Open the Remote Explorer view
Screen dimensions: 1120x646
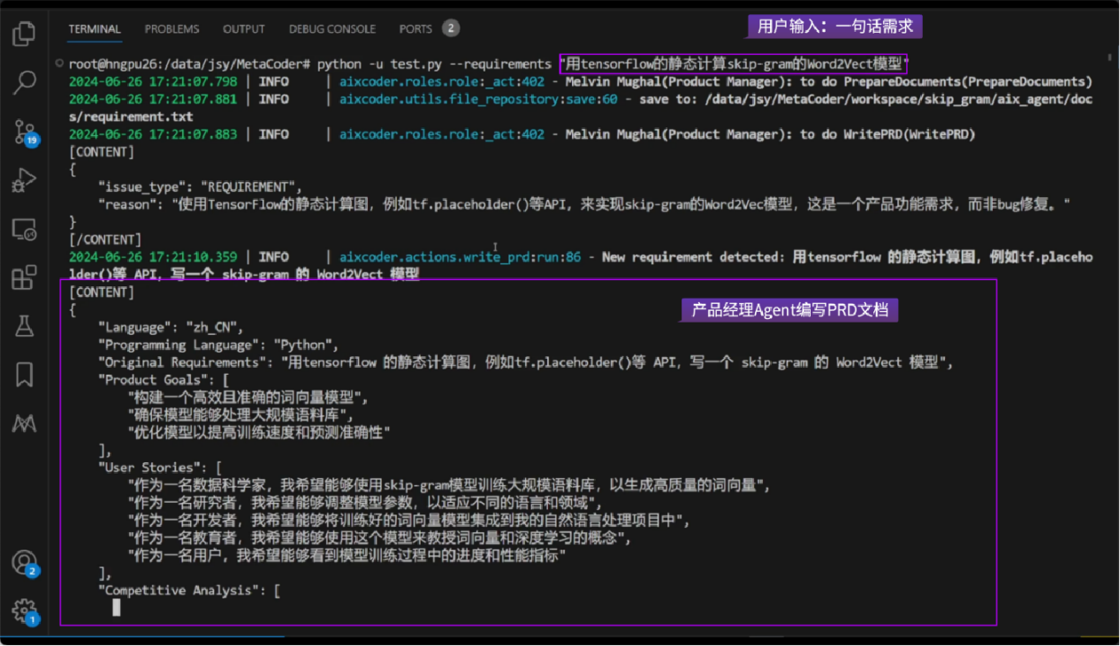coord(24,230)
